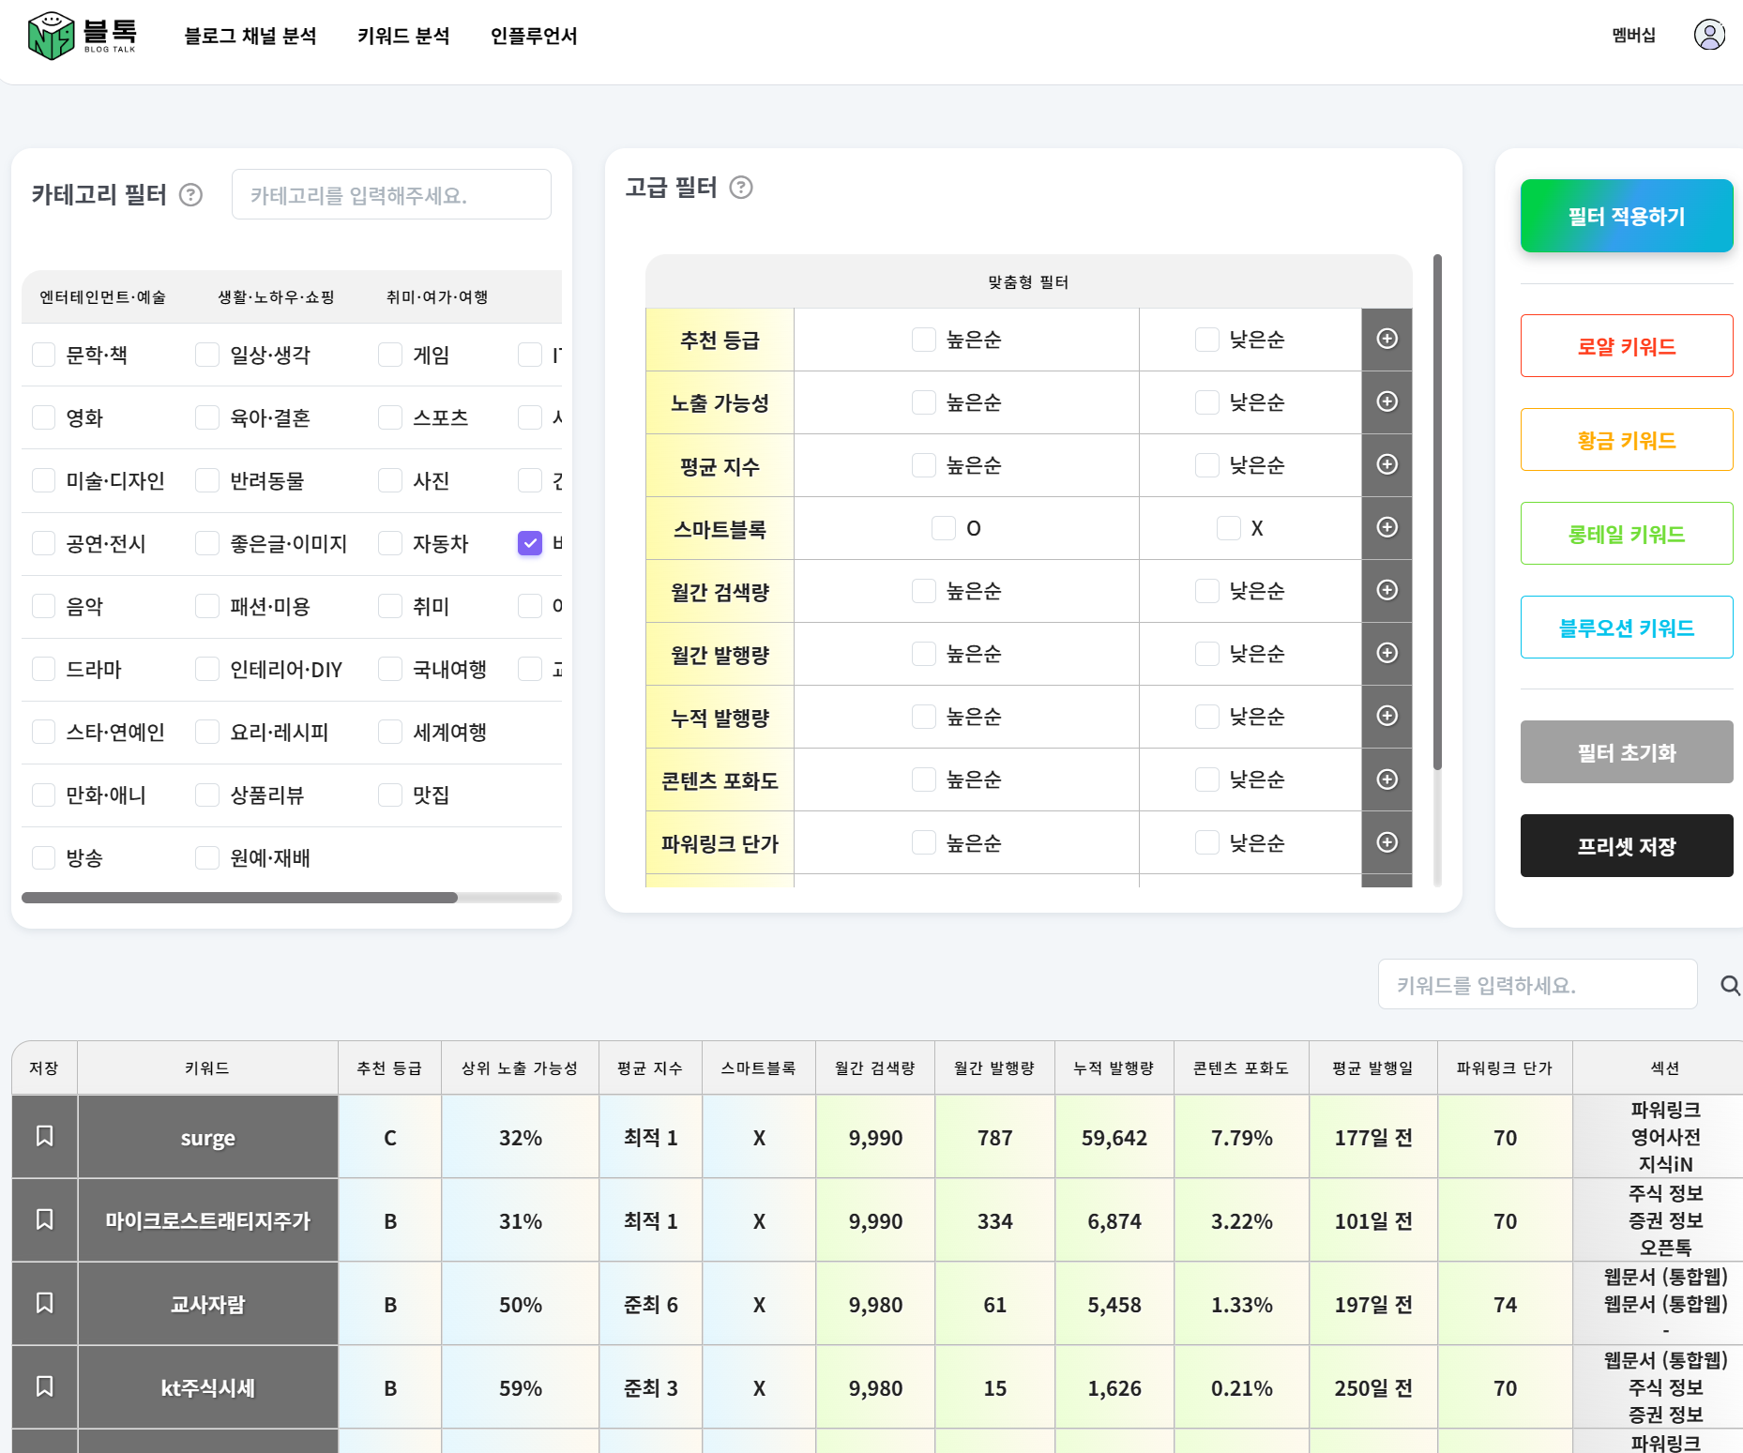Add the 월간 검색량 custom filter
Screen dimensions: 1743x1453
pyautogui.click(x=1387, y=590)
